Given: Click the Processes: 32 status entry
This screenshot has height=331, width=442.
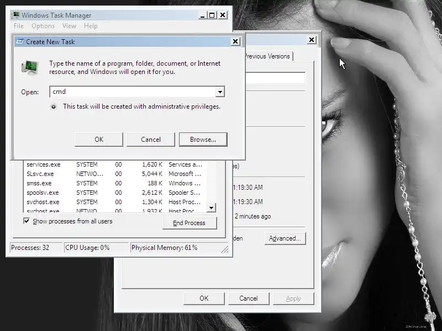Looking at the screenshot, I should [x=36, y=248].
